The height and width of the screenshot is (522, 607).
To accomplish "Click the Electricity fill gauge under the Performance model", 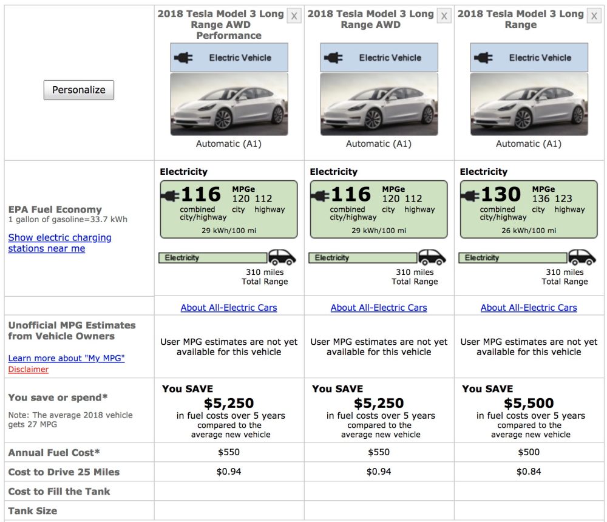I will [212, 257].
